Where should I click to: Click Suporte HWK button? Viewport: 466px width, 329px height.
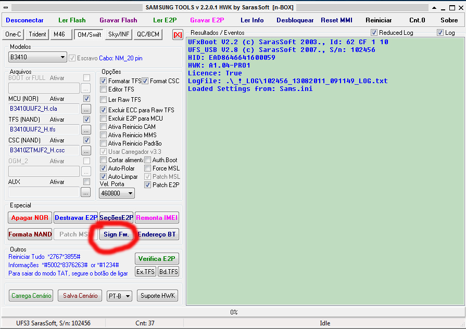click(x=158, y=296)
